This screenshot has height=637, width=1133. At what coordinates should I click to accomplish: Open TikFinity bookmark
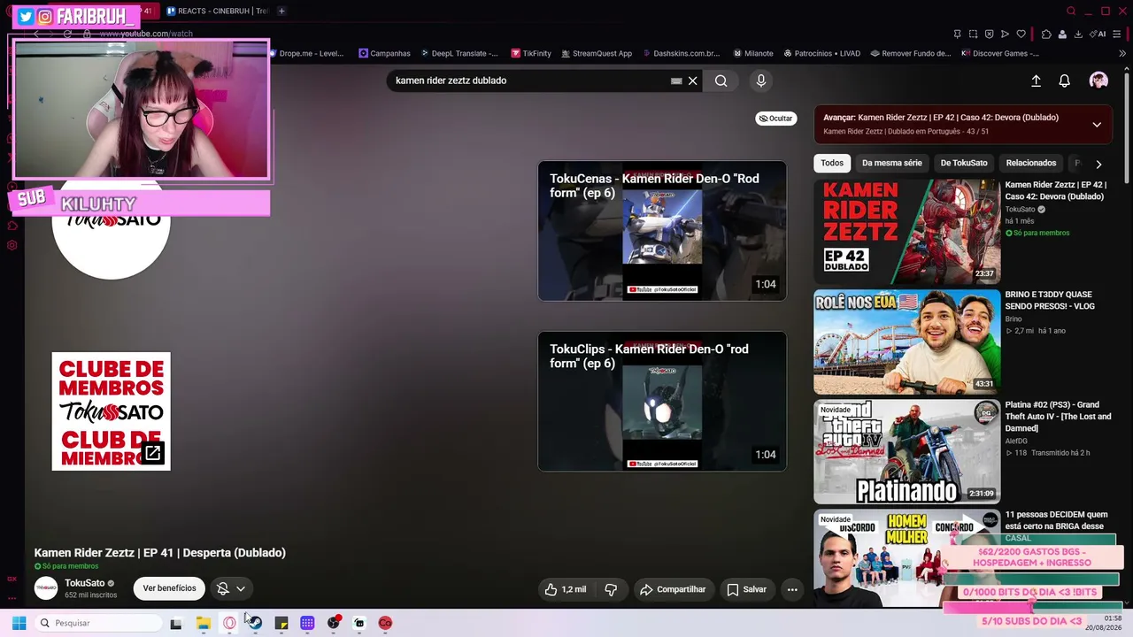[531, 53]
